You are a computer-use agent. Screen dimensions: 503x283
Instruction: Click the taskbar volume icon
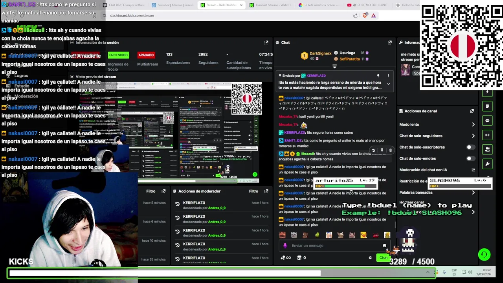[x=470, y=272]
